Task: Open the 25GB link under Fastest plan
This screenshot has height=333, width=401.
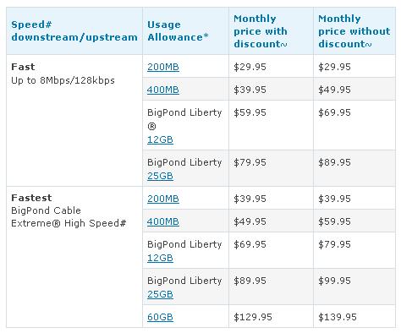Action: click(160, 294)
